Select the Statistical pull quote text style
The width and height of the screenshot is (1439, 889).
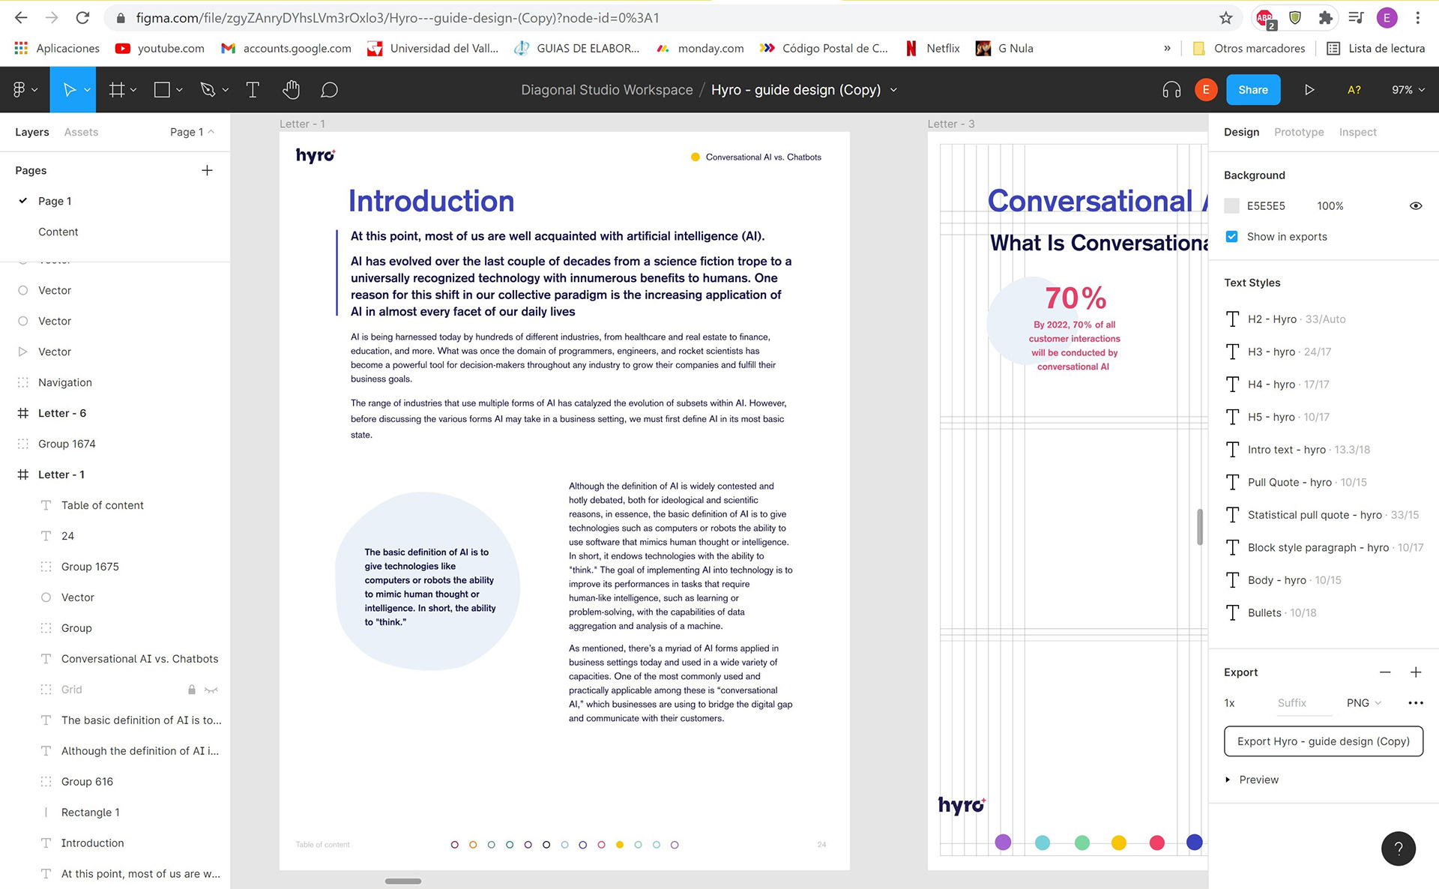(1323, 515)
